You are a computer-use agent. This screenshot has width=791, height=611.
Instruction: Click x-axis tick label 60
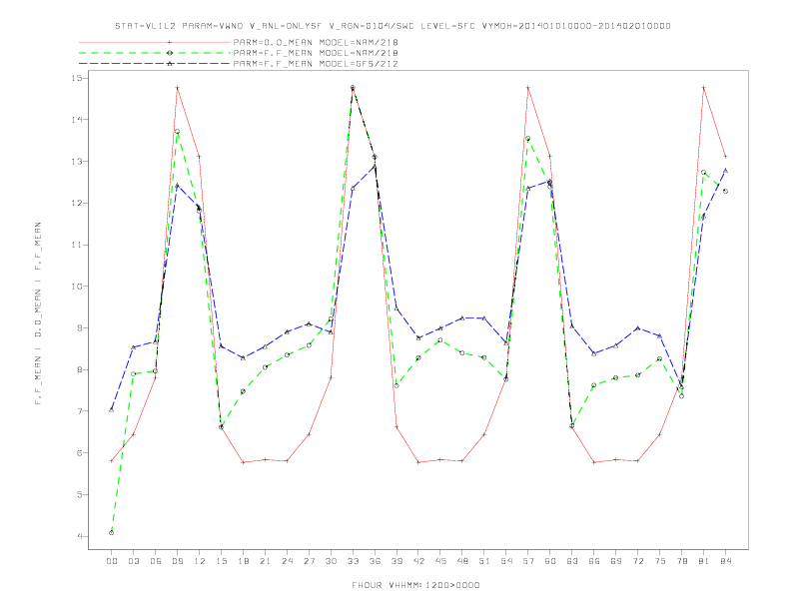click(x=550, y=561)
